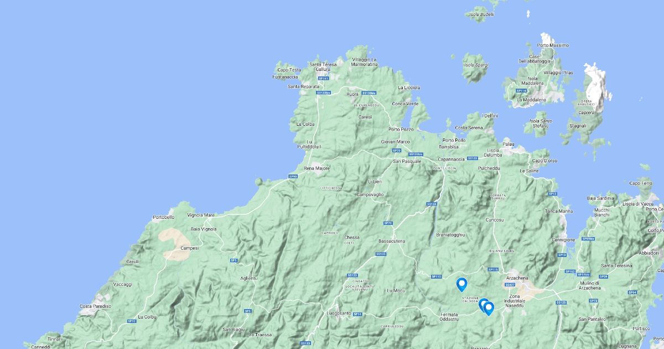The height and width of the screenshot is (349, 664).
Task: Click the SS427 road shield near Arzachena
Action: (x=510, y=285)
